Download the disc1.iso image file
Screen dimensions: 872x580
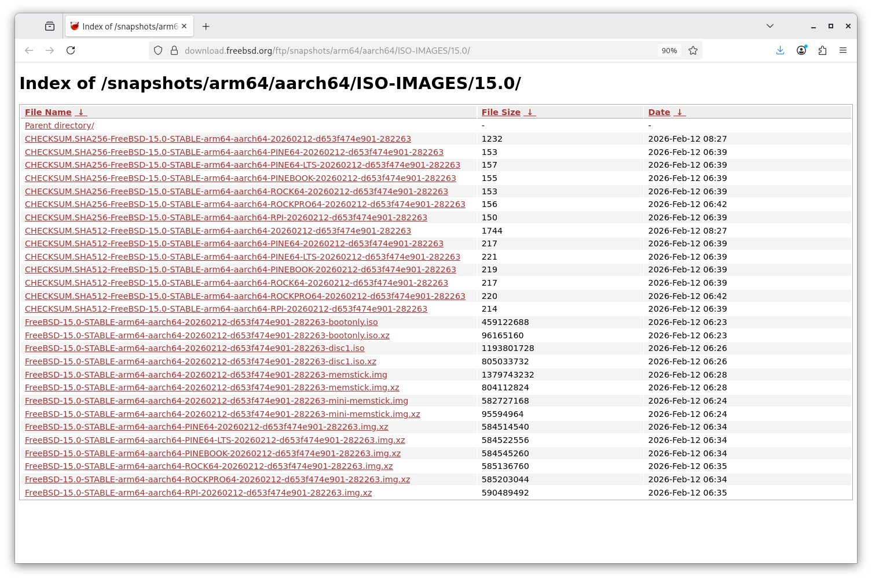pyautogui.click(x=195, y=348)
